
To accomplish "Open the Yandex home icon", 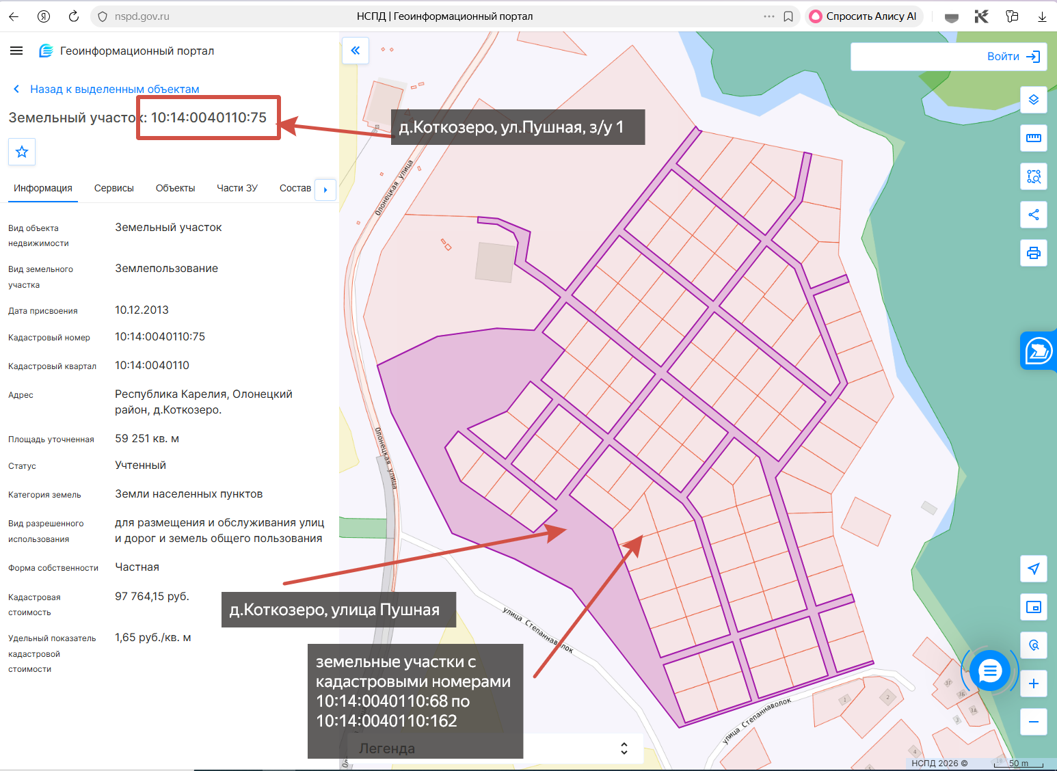I will tap(44, 16).
